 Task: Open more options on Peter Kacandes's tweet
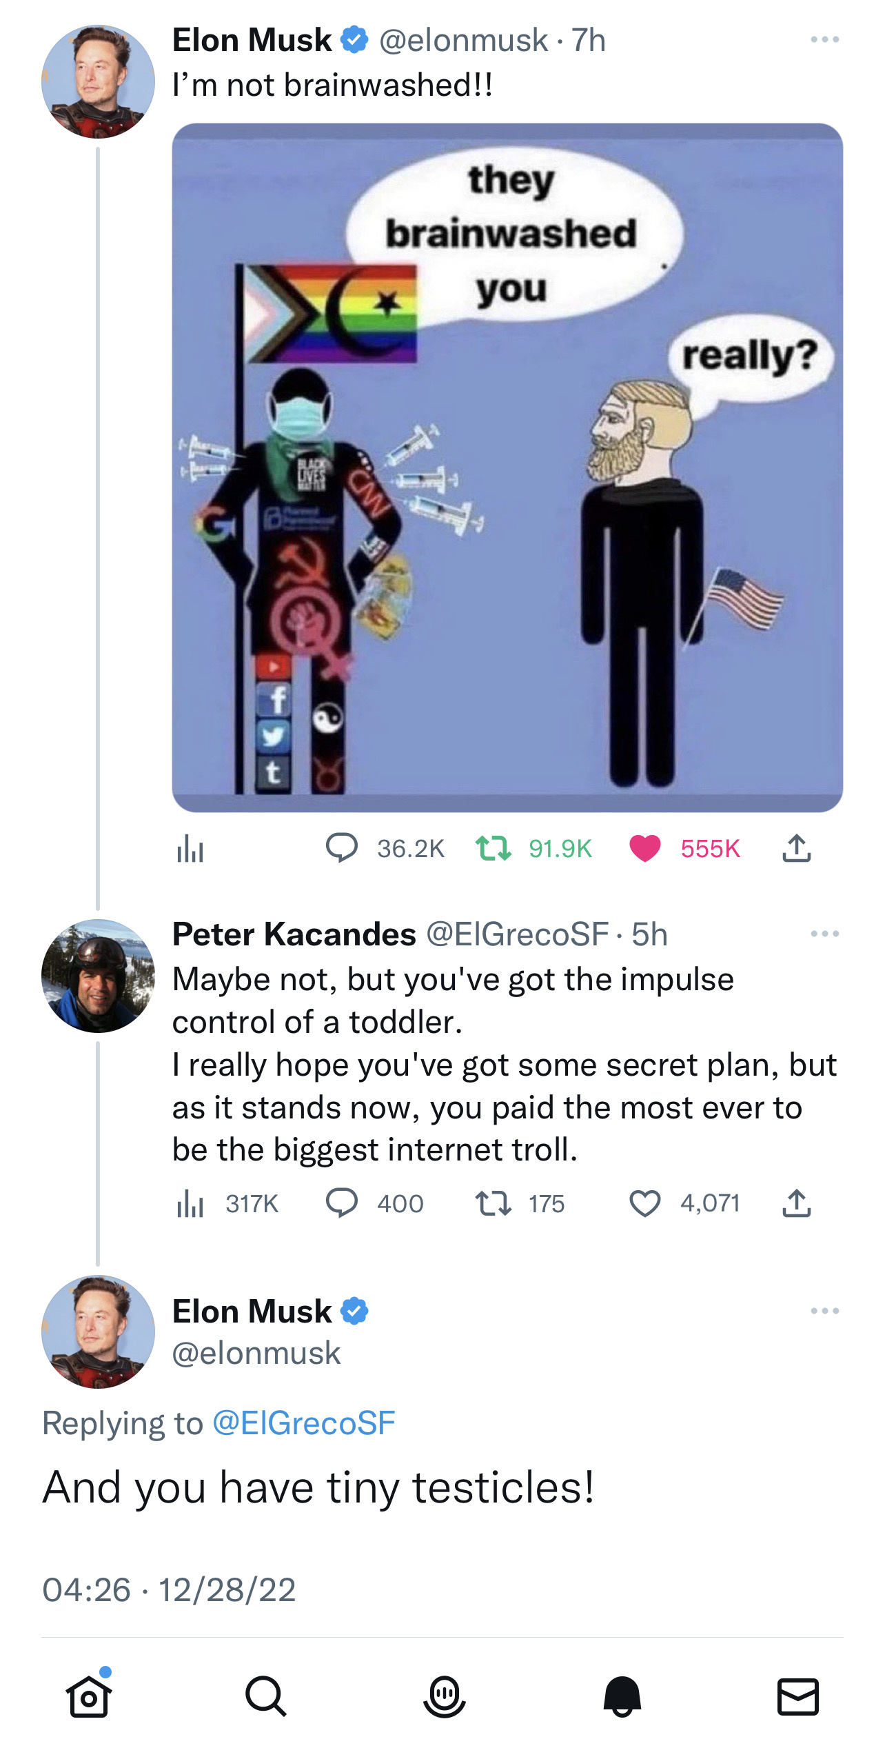click(x=825, y=934)
